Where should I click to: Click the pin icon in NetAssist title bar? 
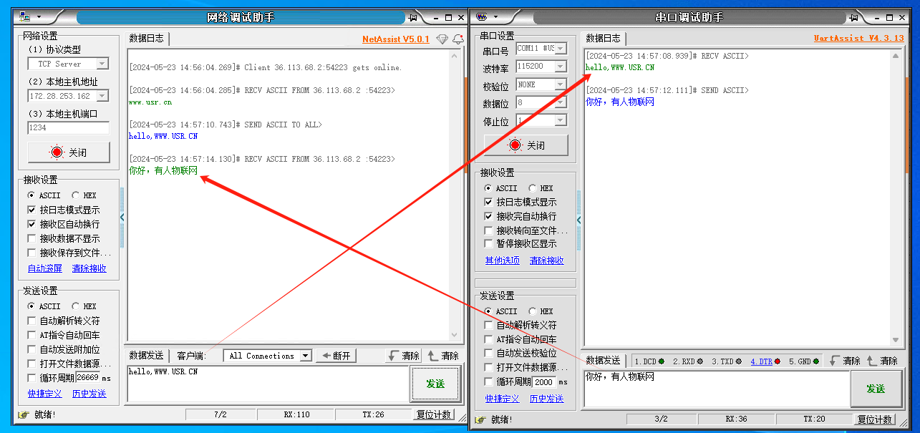pyautogui.click(x=413, y=17)
